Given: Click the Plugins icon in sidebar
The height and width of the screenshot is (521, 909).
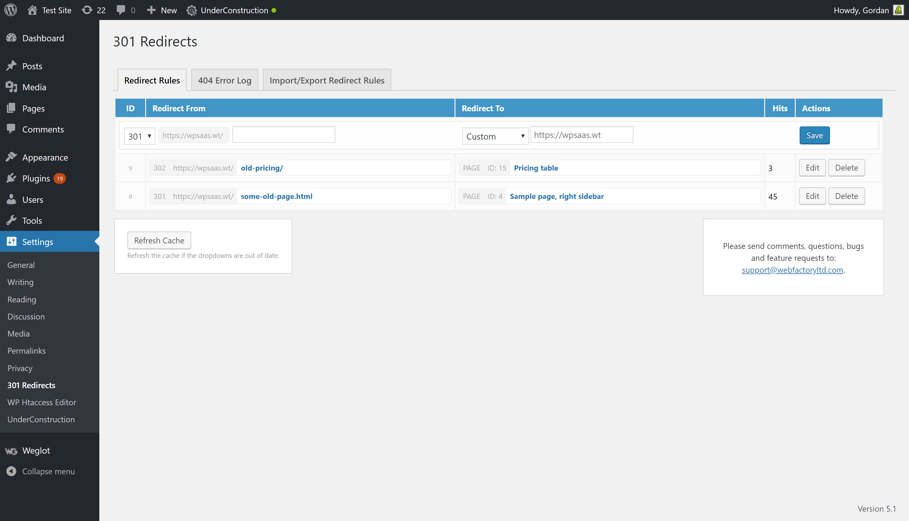Looking at the screenshot, I should tap(12, 179).
